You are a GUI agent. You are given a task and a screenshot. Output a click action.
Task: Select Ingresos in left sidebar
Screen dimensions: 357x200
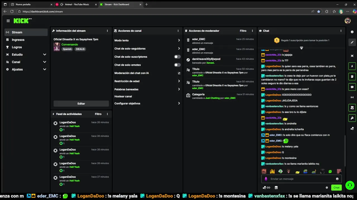(26, 40)
